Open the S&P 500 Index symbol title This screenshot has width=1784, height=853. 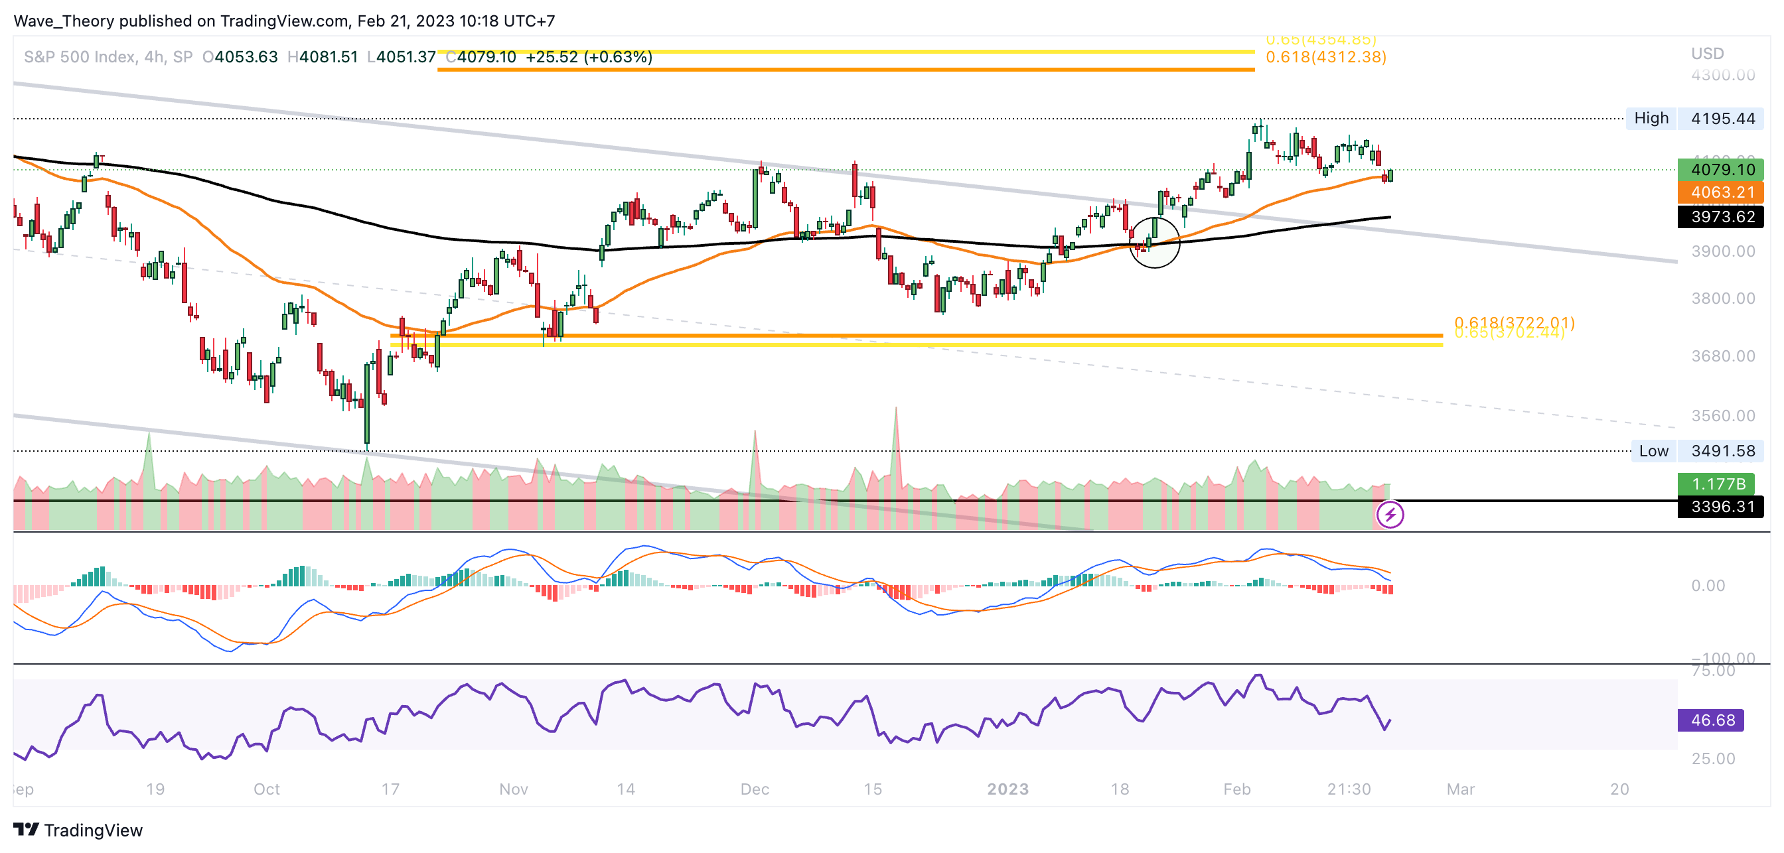coord(80,57)
